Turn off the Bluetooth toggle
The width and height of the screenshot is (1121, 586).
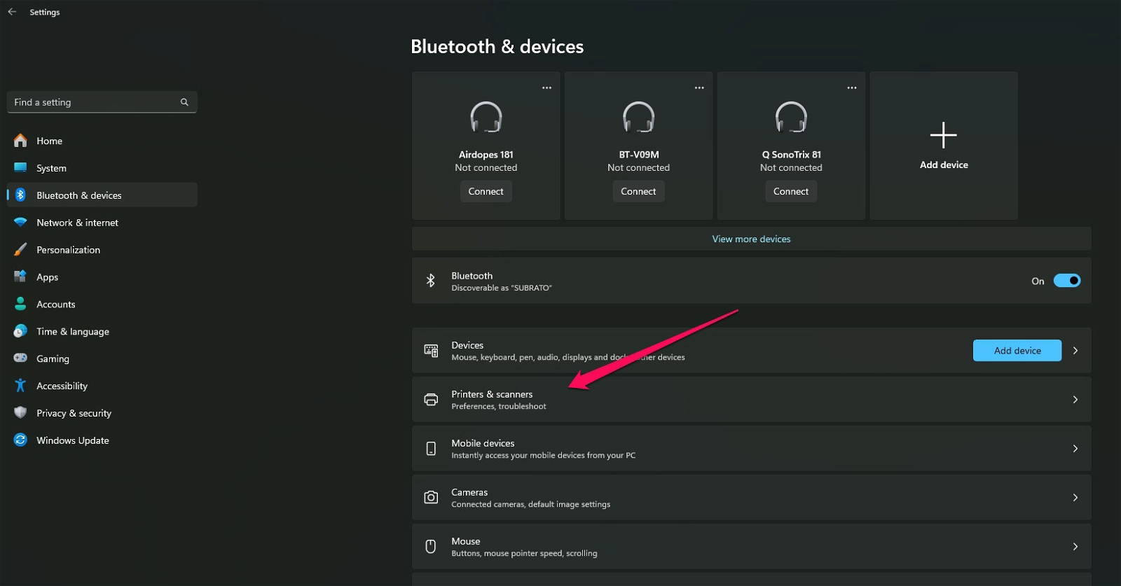[1066, 281]
